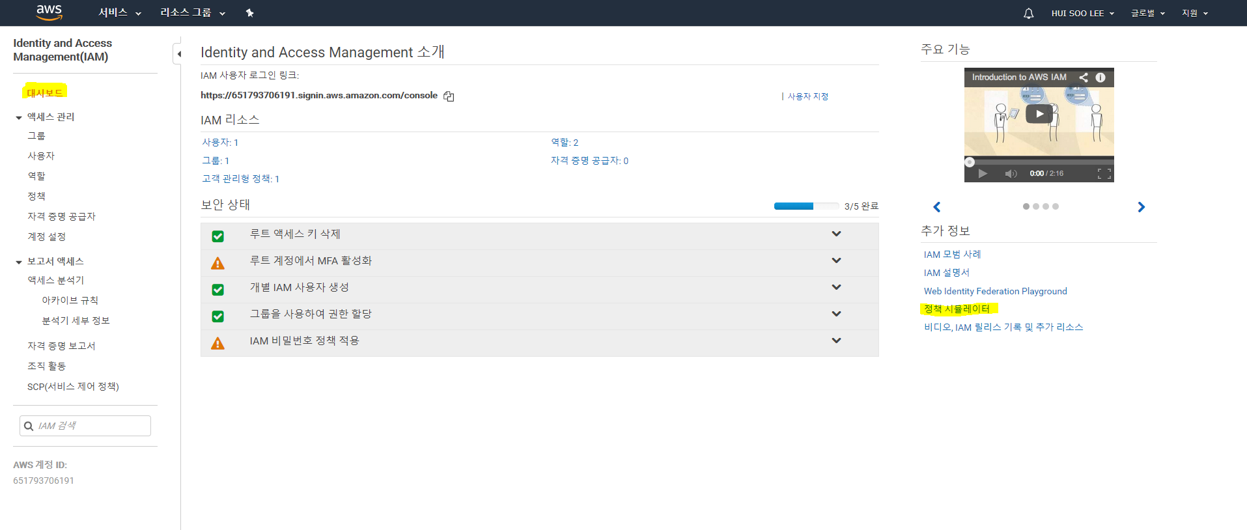Open 자격 증명 공급자 in the sidebar
The height and width of the screenshot is (530, 1247).
point(61,216)
